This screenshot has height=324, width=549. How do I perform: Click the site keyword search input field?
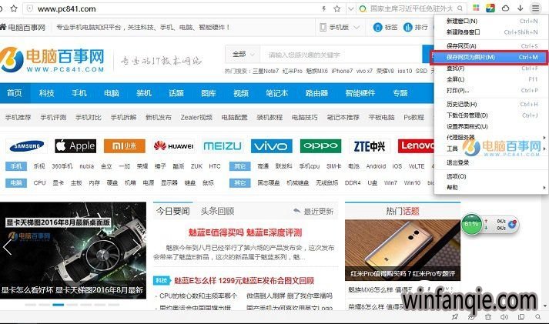point(341,55)
